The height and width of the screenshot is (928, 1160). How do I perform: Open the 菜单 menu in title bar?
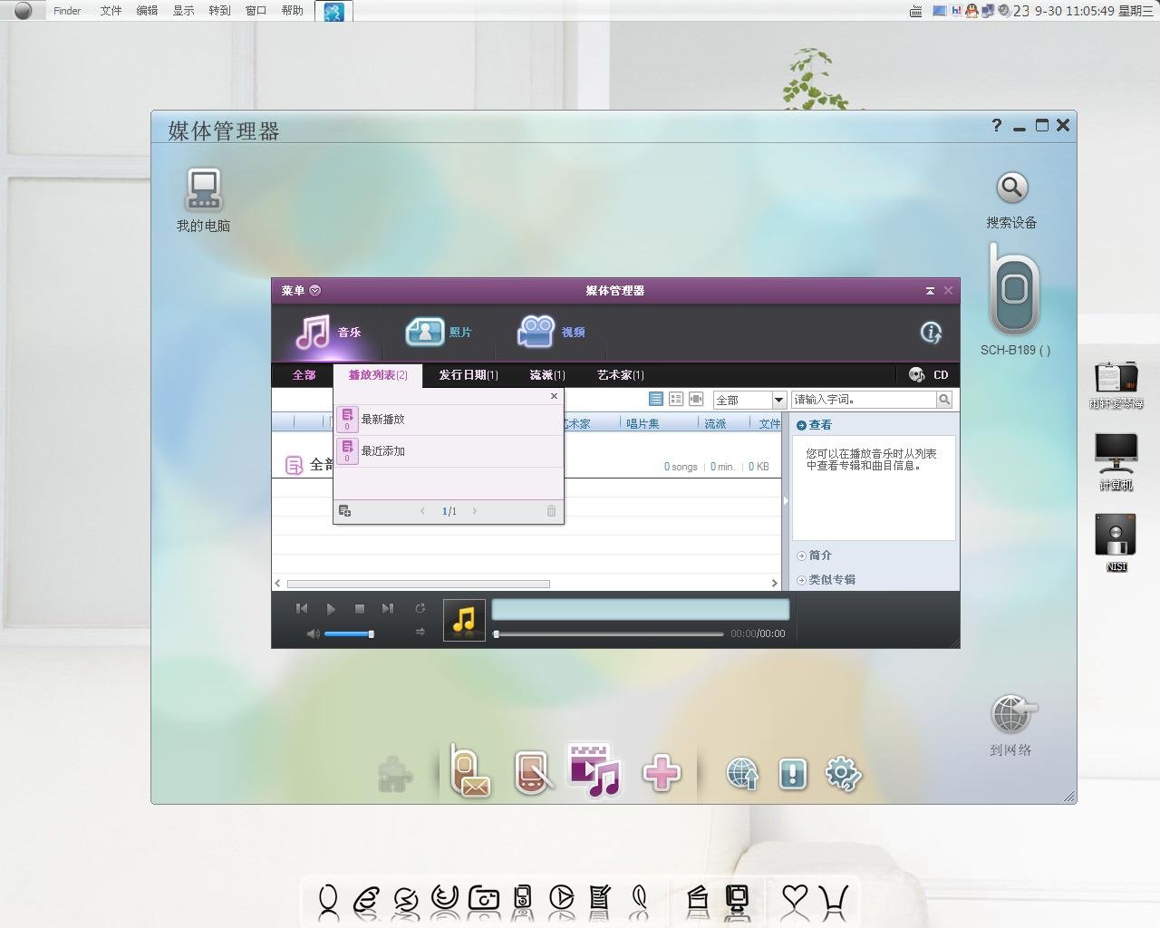(300, 291)
